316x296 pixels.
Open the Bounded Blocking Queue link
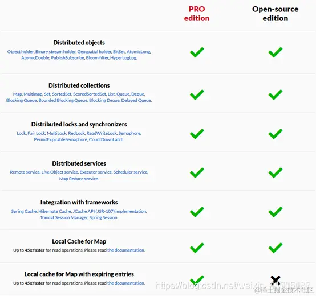(63, 100)
